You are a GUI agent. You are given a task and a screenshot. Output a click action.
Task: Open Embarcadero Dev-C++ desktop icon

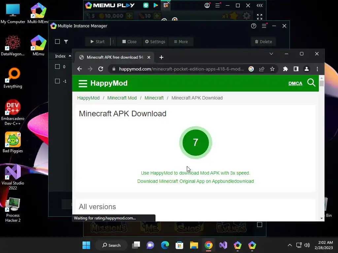[13, 113]
